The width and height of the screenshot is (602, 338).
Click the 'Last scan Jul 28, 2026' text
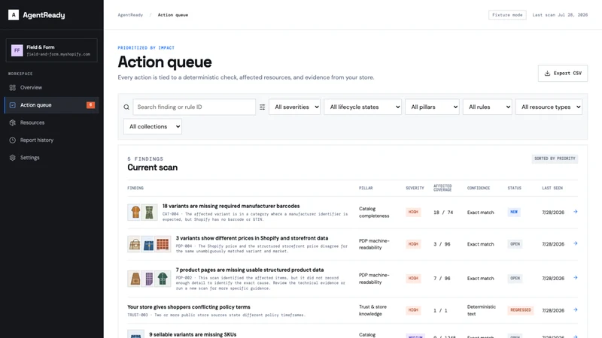coord(560,15)
